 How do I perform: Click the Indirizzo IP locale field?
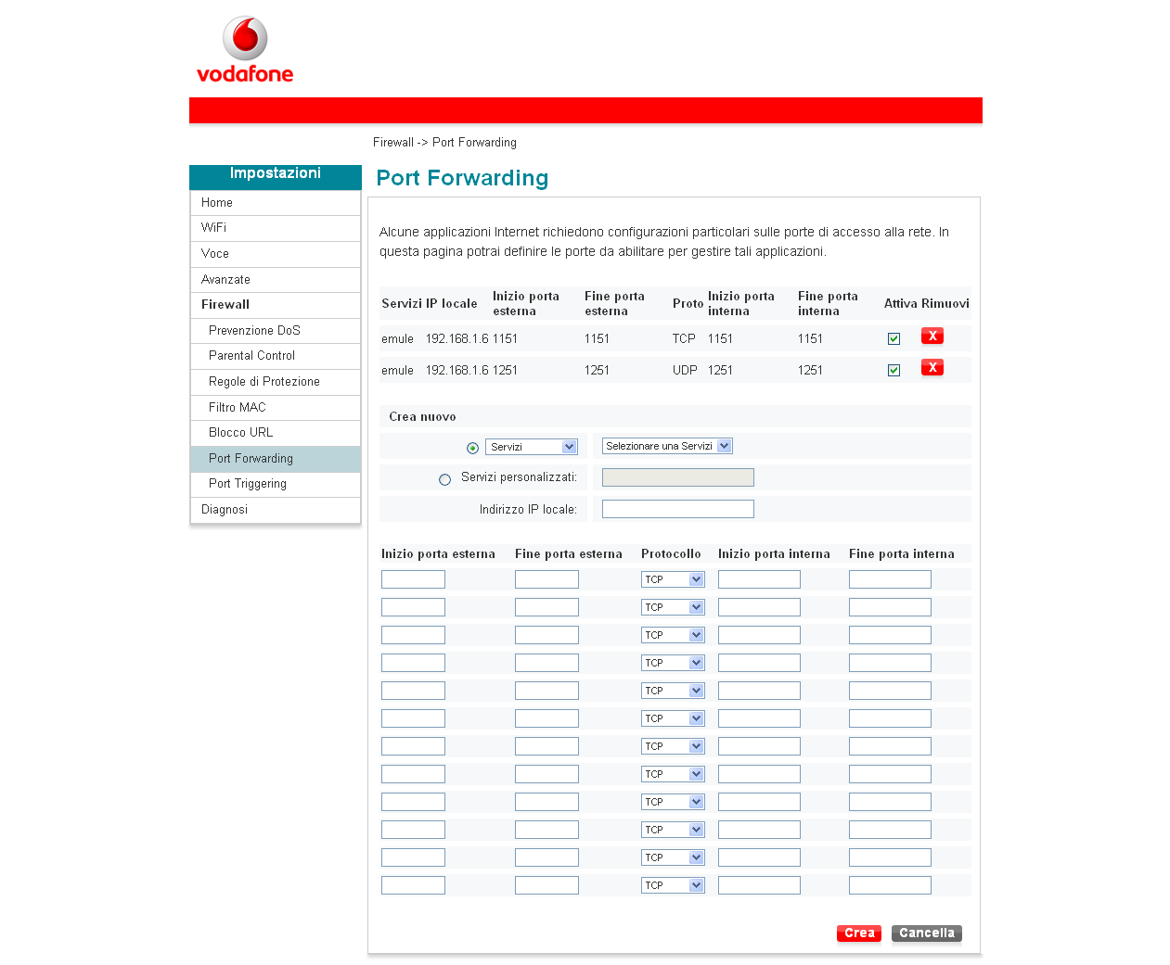coord(678,509)
